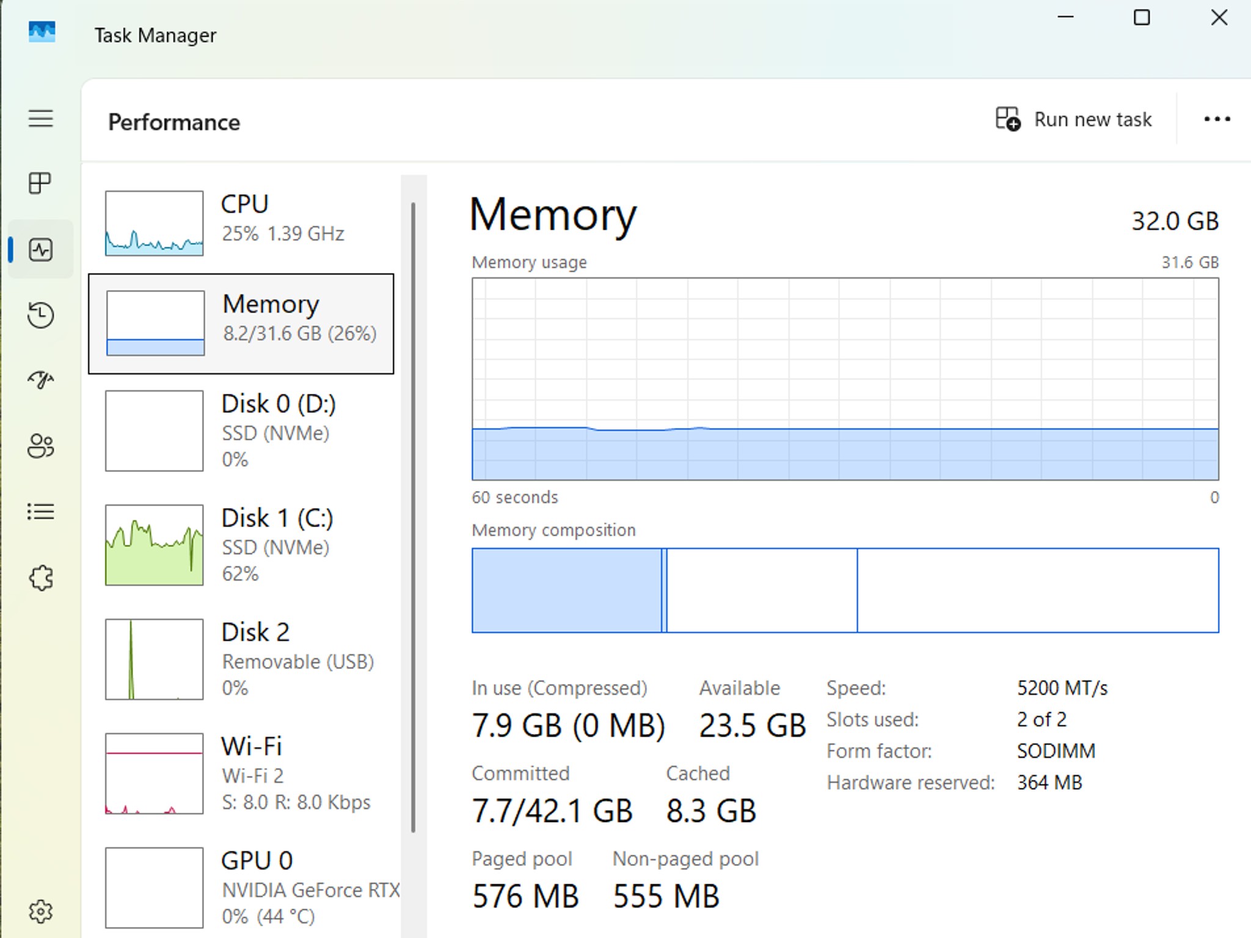
Task: Minimize the Task Manager window
Action: tap(1066, 17)
